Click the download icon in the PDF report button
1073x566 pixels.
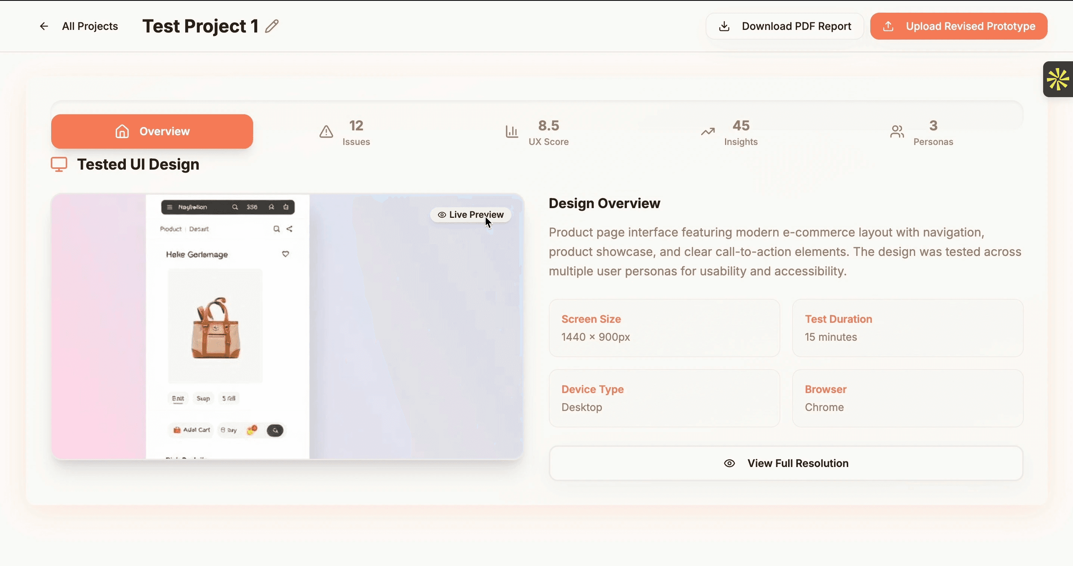point(724,26)
